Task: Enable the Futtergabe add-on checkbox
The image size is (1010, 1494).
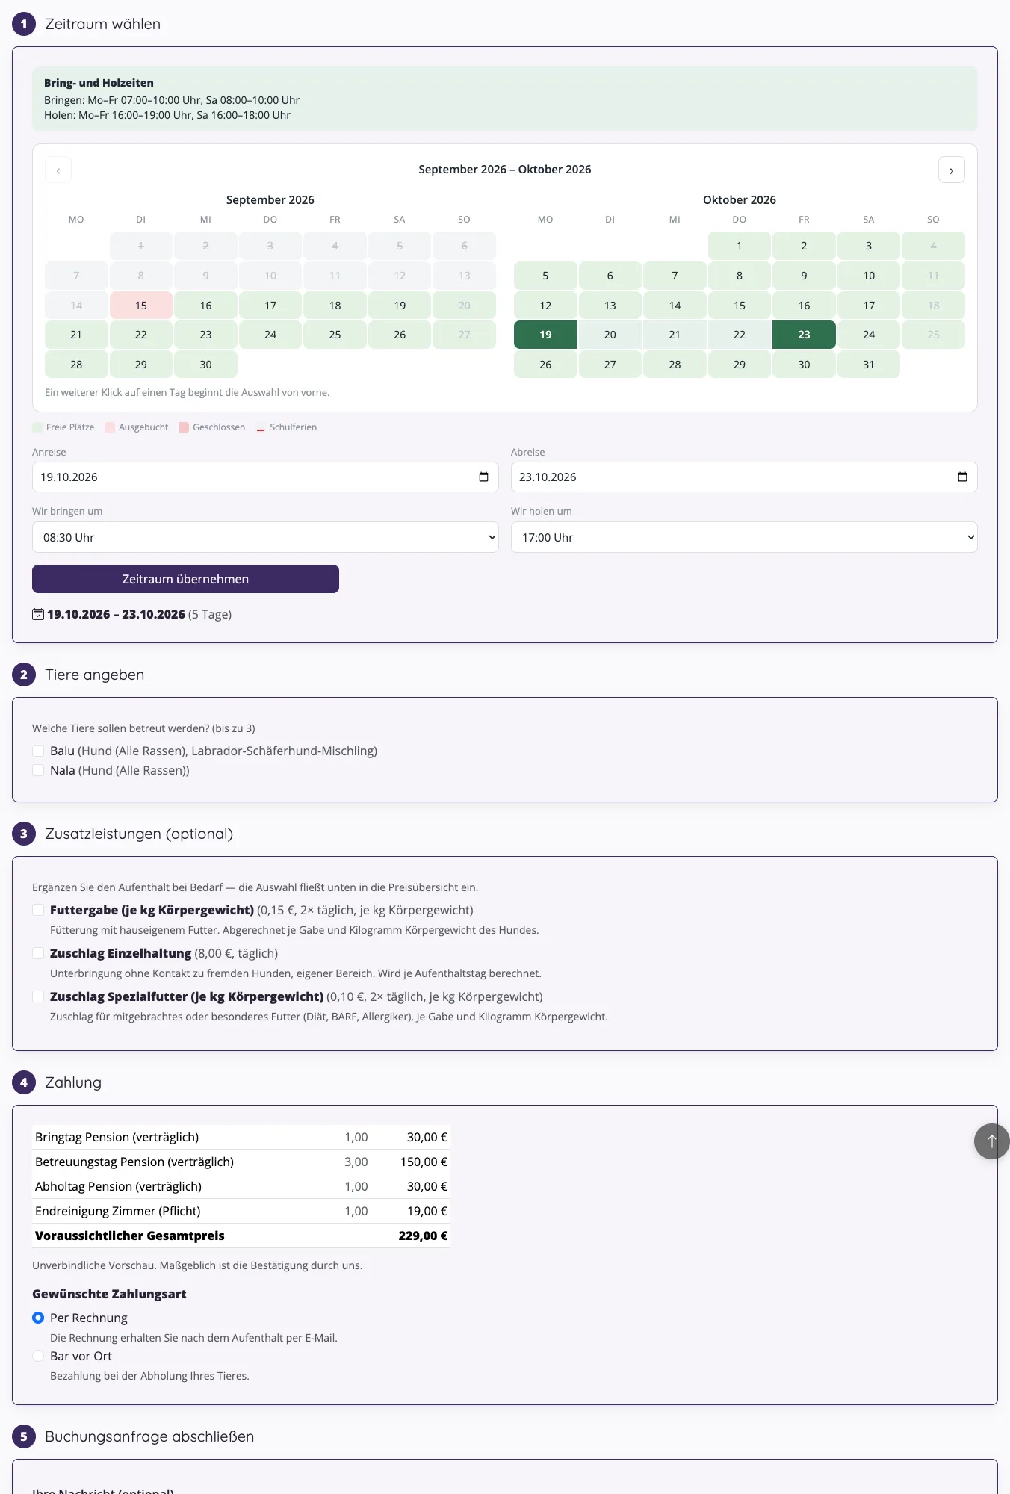Action: pos(38,910)
